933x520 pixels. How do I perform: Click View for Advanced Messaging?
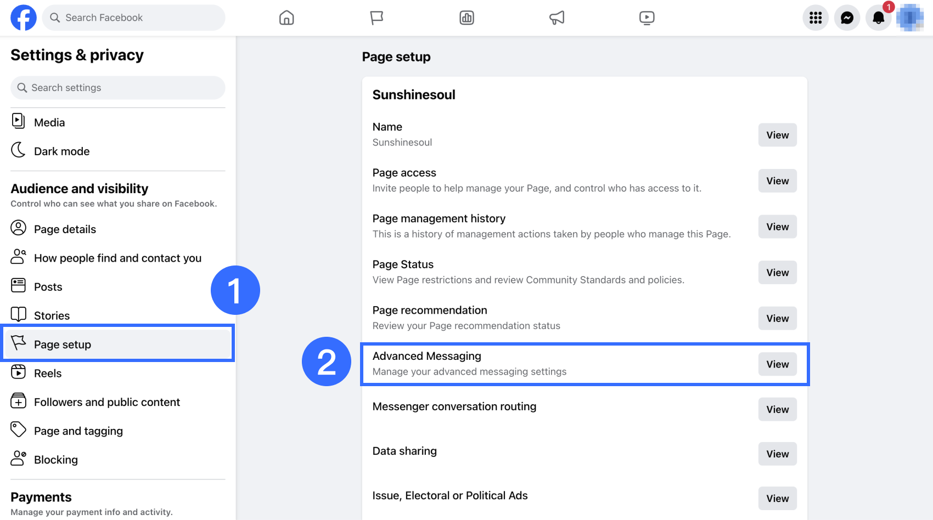(x=777, y=364)
